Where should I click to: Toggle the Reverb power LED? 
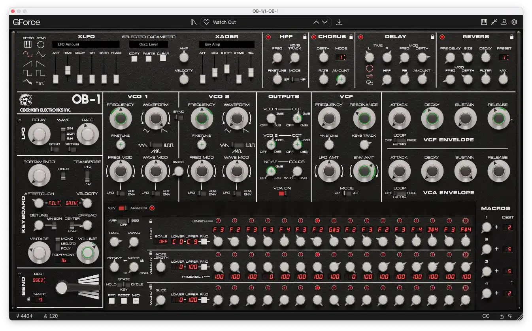pos(442,37)
